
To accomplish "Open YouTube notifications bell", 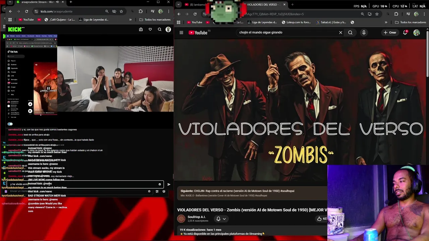I will point(405,32).
